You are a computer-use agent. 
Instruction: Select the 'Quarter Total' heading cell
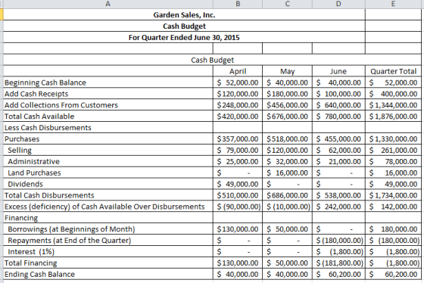coord(393,71)
